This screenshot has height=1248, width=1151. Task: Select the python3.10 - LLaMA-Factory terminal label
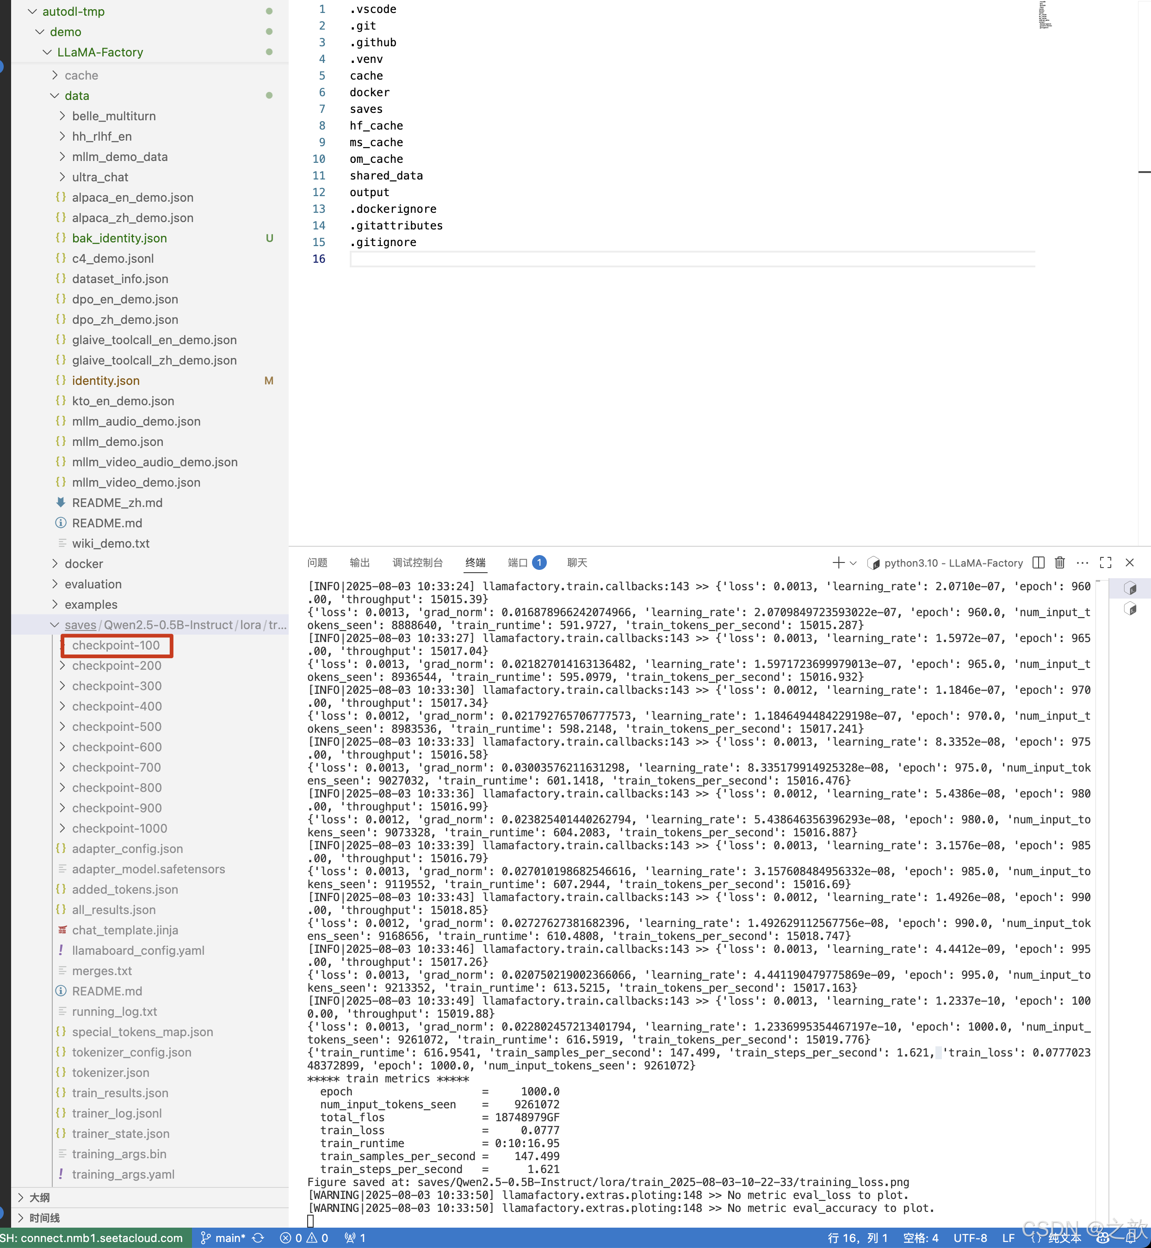coord(953,563)
